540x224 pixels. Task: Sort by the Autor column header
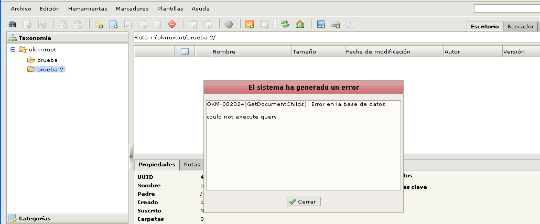(472, 52)
